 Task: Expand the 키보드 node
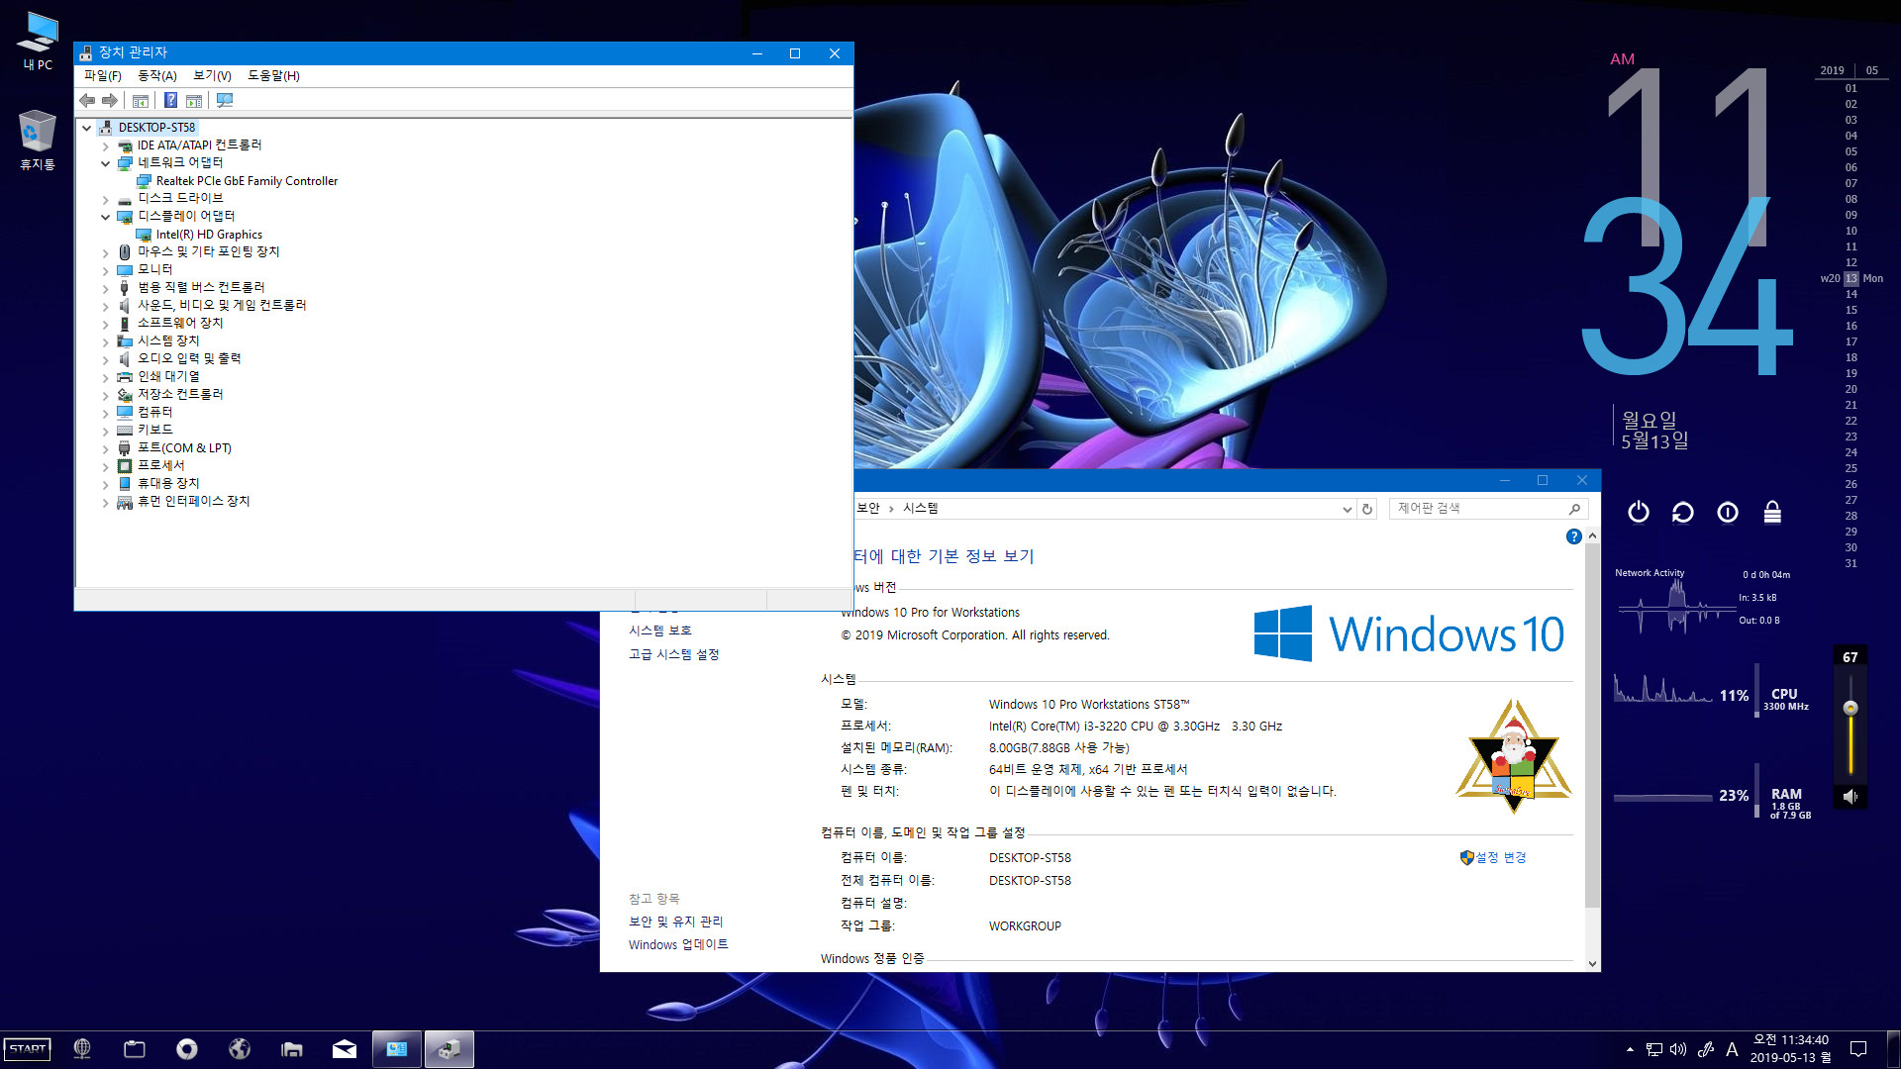106,431
